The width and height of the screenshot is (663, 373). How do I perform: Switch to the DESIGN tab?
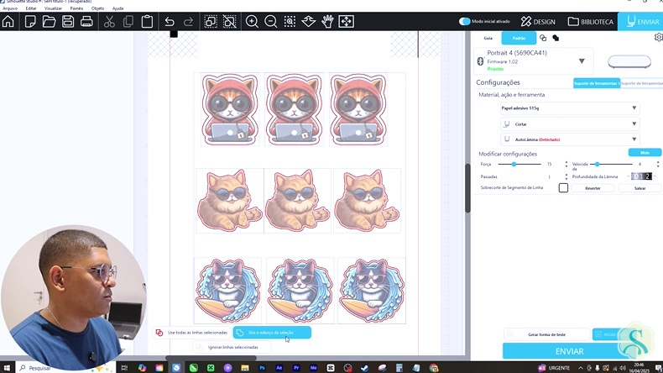(538, 22)
